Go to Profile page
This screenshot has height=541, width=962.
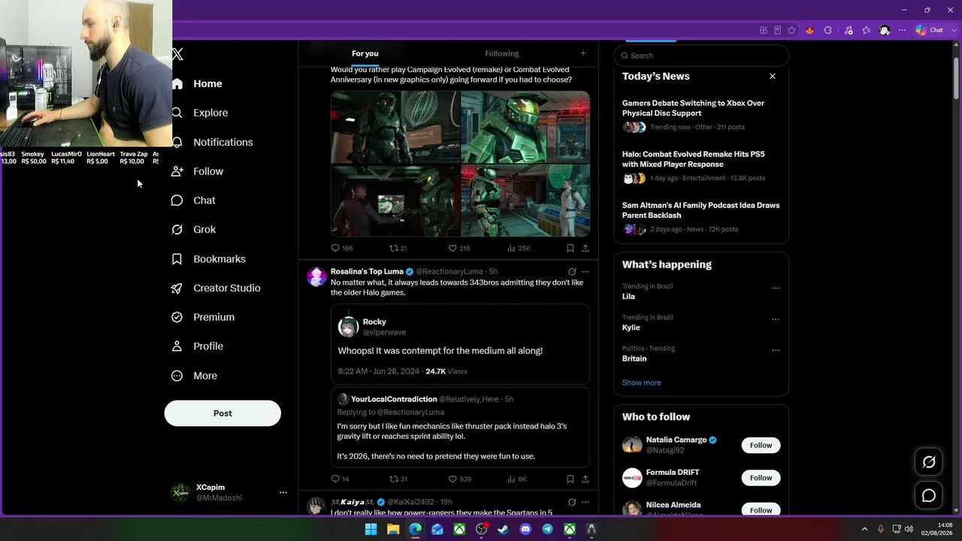[198, 346]
